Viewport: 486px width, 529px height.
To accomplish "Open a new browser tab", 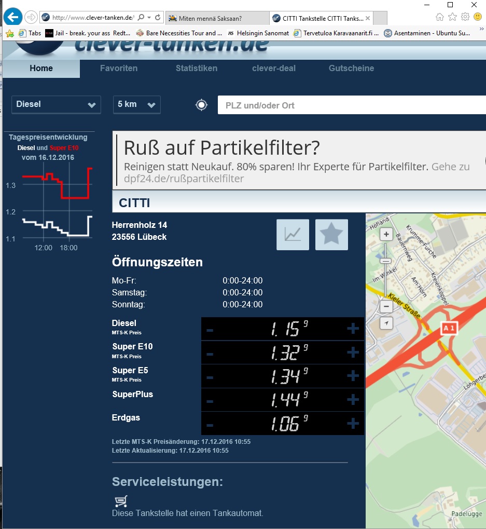I will (381, 18).
